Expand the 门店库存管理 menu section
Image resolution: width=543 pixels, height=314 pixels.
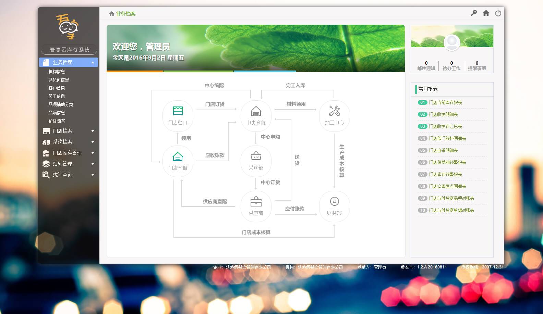(x=69, y=153)
